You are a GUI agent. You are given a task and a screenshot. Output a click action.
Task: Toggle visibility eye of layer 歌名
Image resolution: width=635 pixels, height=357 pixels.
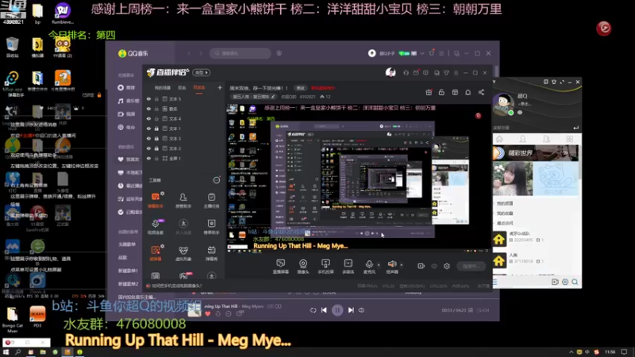[x=148, y=109]
